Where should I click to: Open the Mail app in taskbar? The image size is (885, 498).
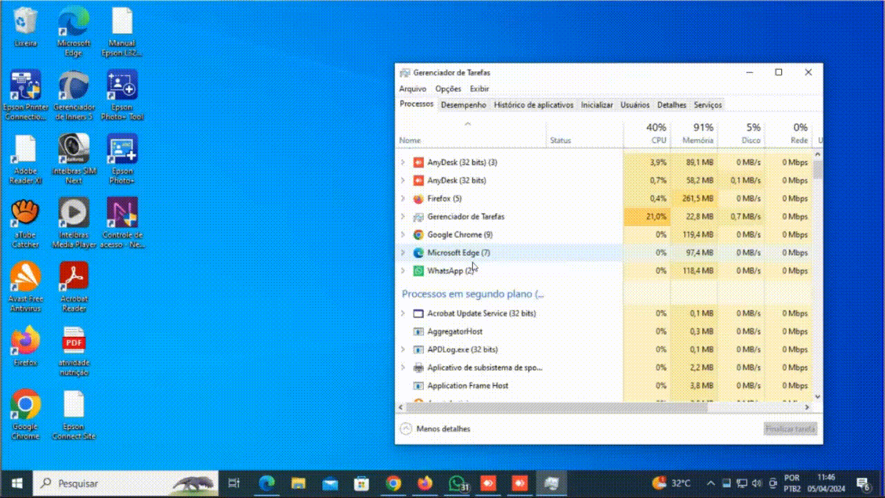pyautogui.click(x=330, y=483)
